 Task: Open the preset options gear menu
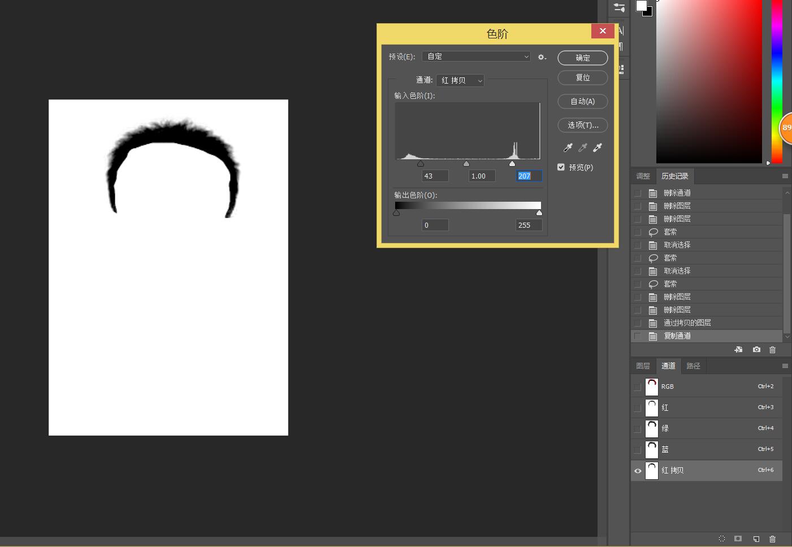542,57
